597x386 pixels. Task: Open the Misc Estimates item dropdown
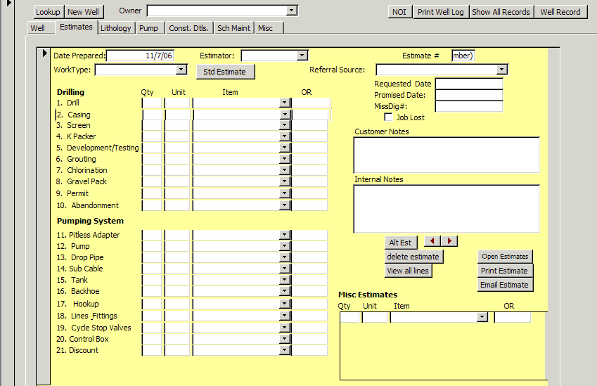[482, 317]
